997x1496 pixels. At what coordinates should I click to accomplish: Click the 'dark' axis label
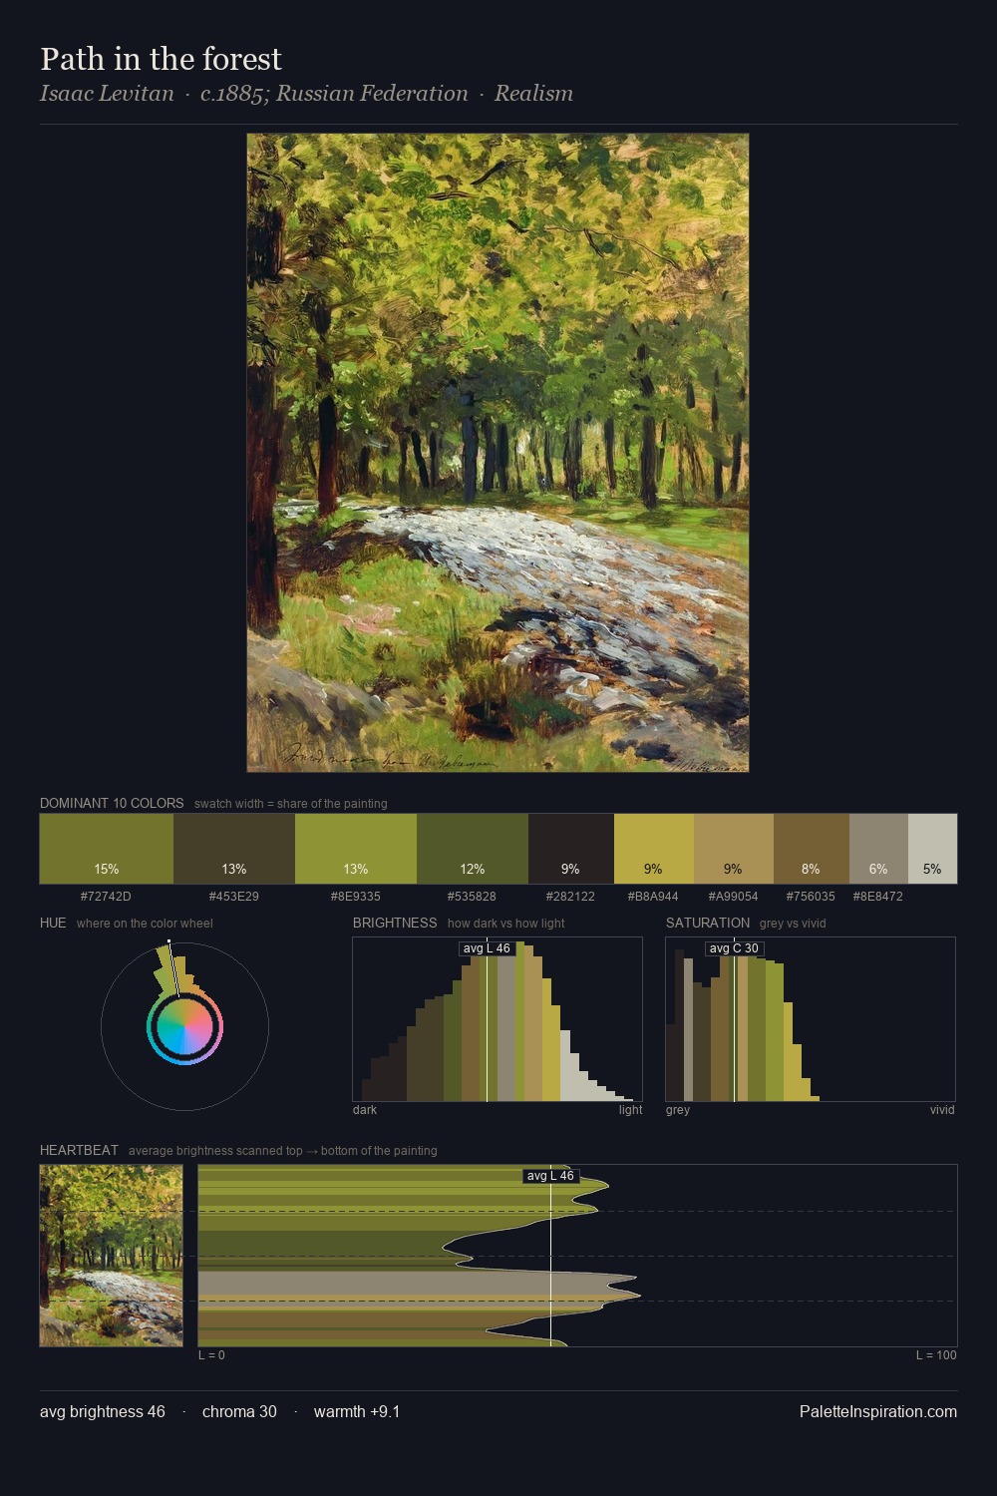[365, 1110]
